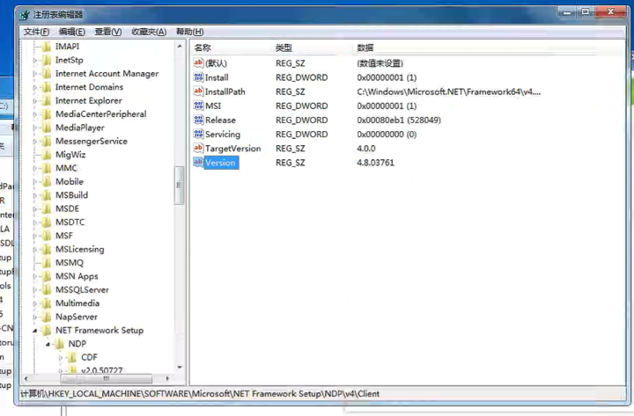Viewport: 634px width, 416px height.
Task: Select the Version registry value
Action: [220, 163]
